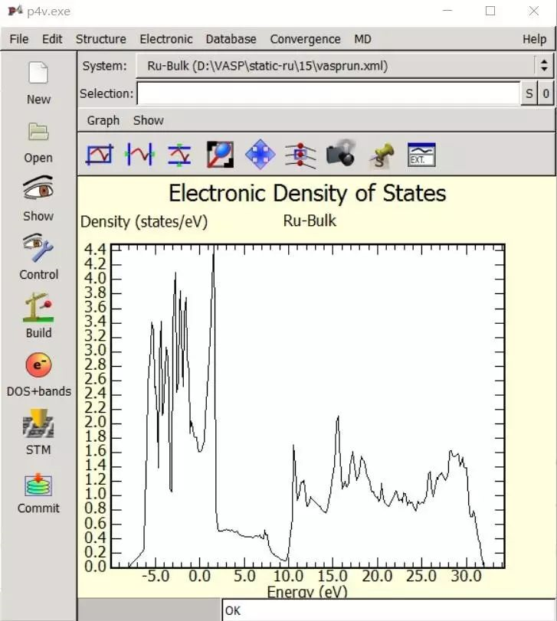Image resolution: width=557 pixels, height=621 pixels.
Task: Launch the STM tool
Action: (x=38, y=423)
